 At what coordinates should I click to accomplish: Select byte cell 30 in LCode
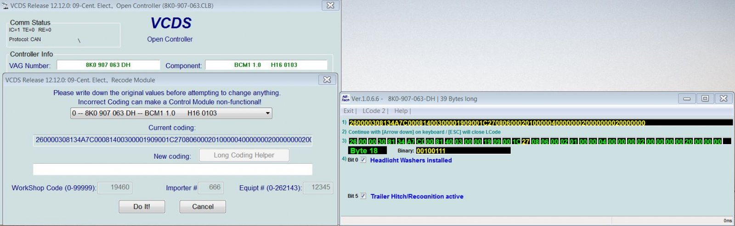click(382, 141)
